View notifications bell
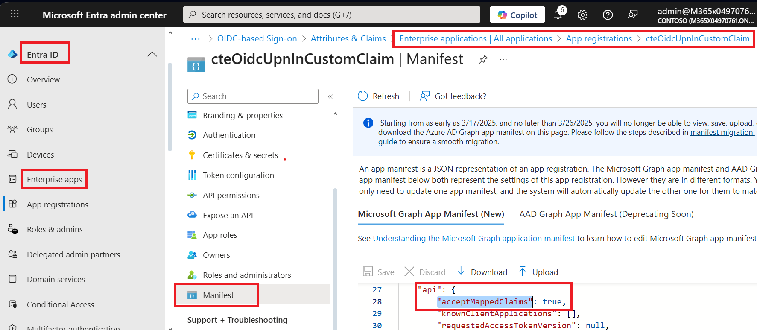The width and height of the screenshot is (757, 330). [x=558, y=15]
